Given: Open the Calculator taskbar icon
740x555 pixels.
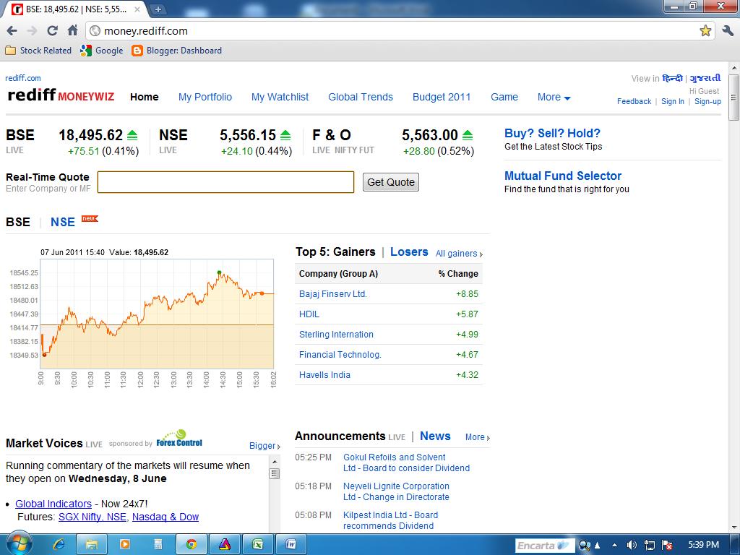Looking at the screenshot, I should click(158, 545).
